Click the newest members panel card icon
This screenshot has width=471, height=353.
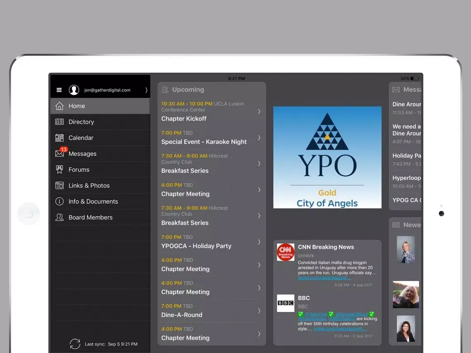click(x=396, y=225)
